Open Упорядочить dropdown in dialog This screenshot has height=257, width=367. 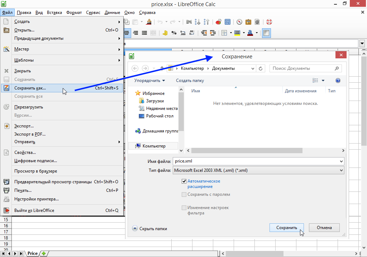tap(149, 81)
